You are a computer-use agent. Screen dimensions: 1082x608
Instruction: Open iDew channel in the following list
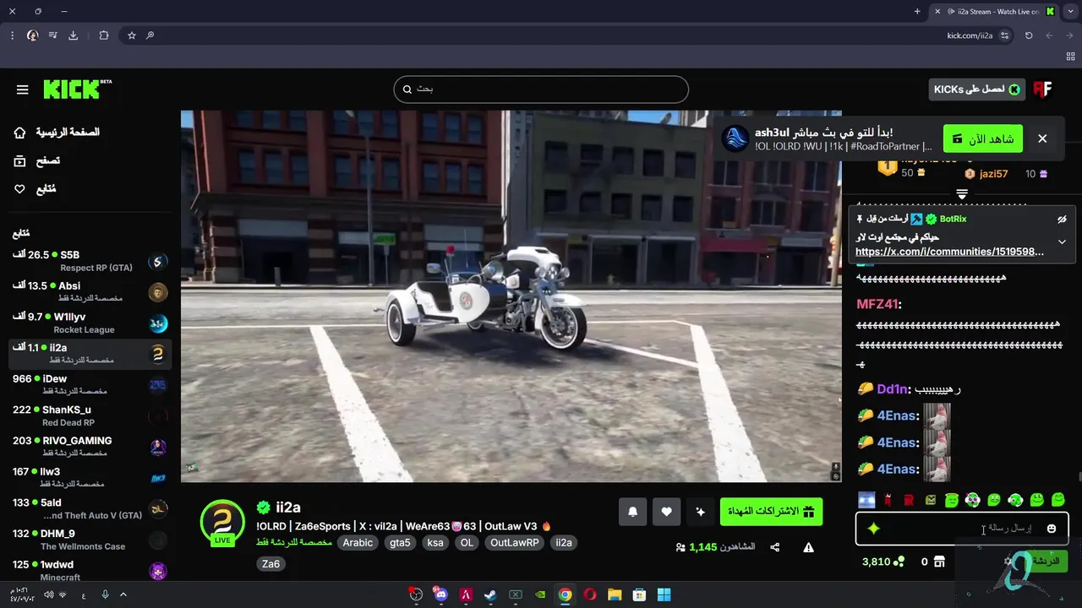(90, 385)
